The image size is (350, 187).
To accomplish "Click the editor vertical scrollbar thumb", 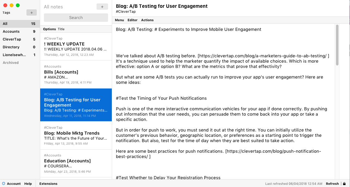I will point(337,45).
